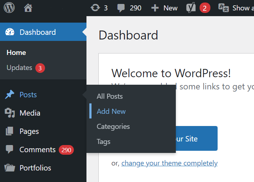Click the Media library icon

[10, 113]
